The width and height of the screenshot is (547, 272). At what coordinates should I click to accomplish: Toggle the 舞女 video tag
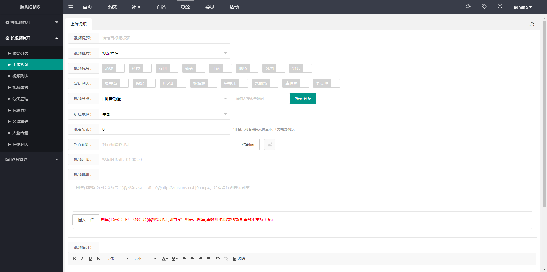click(x=301, y=68)
